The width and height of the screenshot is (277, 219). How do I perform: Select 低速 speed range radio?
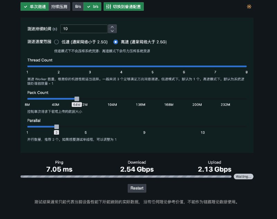coord(56,42)
